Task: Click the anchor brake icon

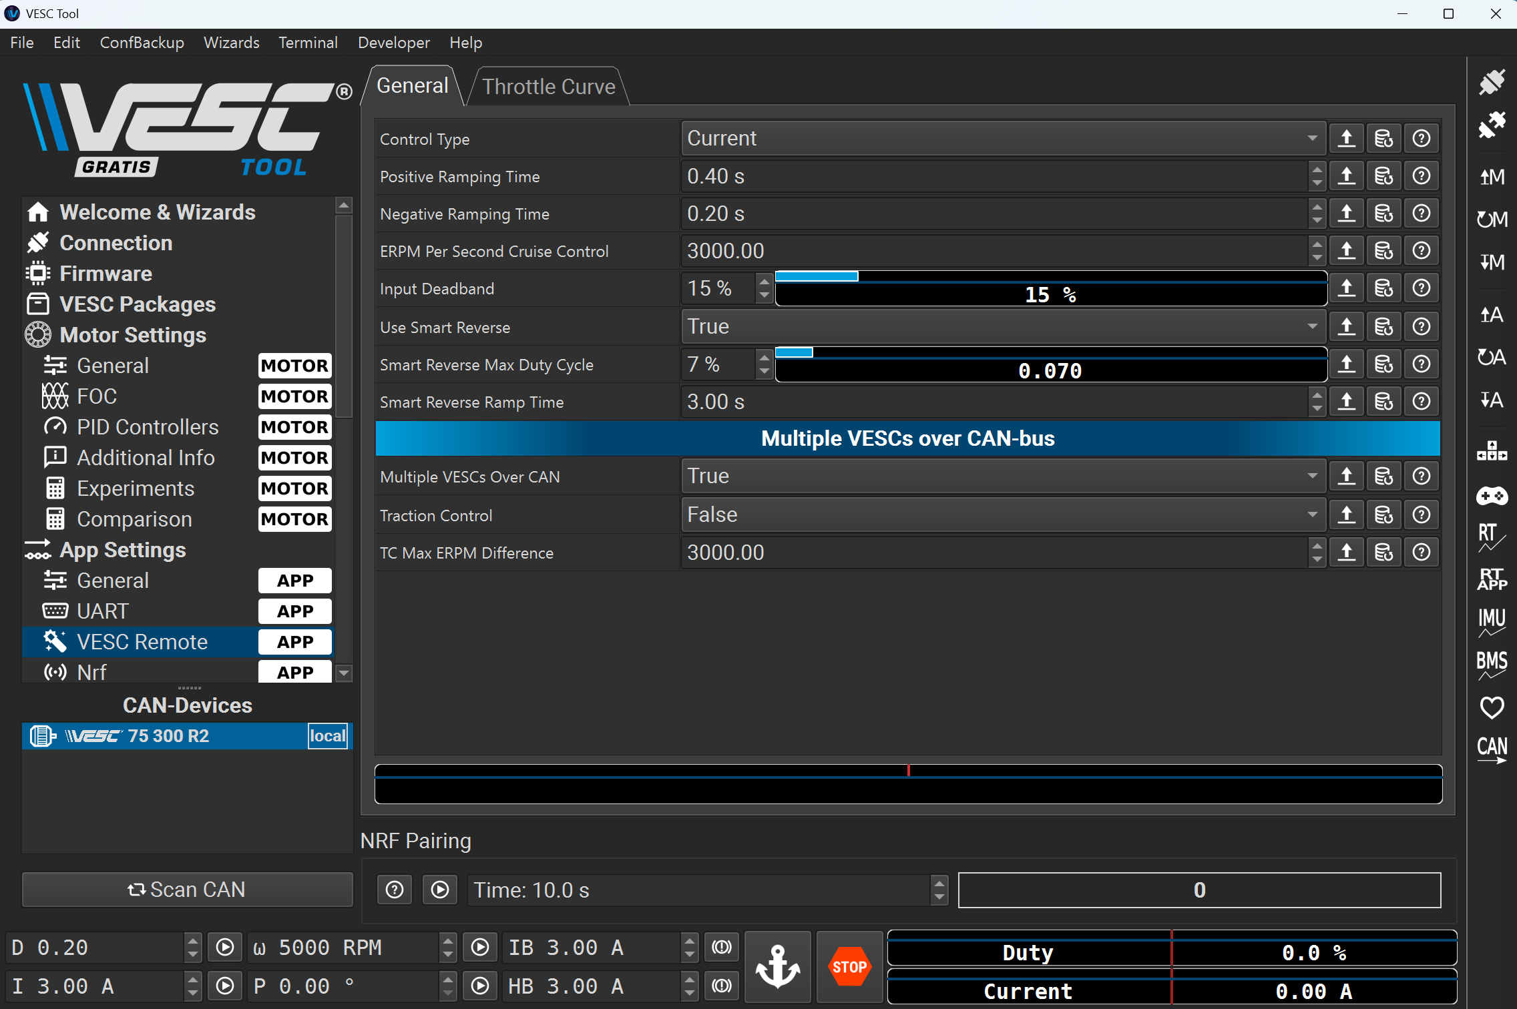Action: click(777, 966)
